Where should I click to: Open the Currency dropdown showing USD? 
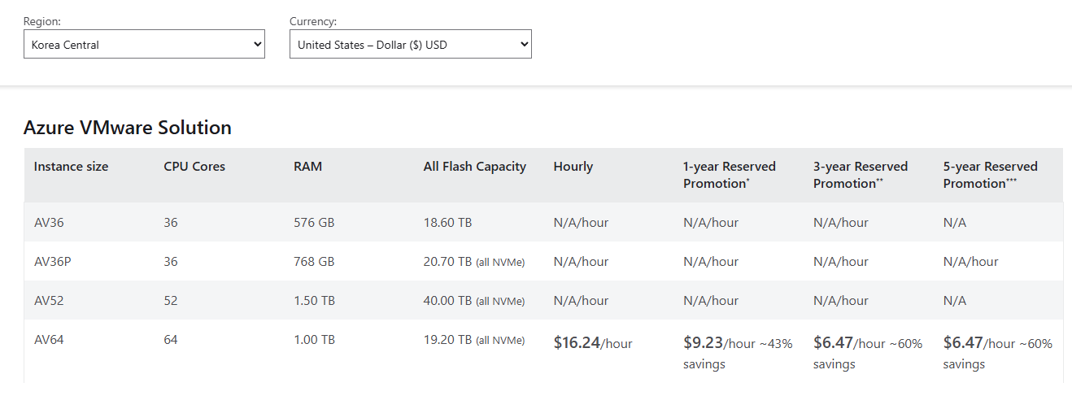click(x=410, y=45)
